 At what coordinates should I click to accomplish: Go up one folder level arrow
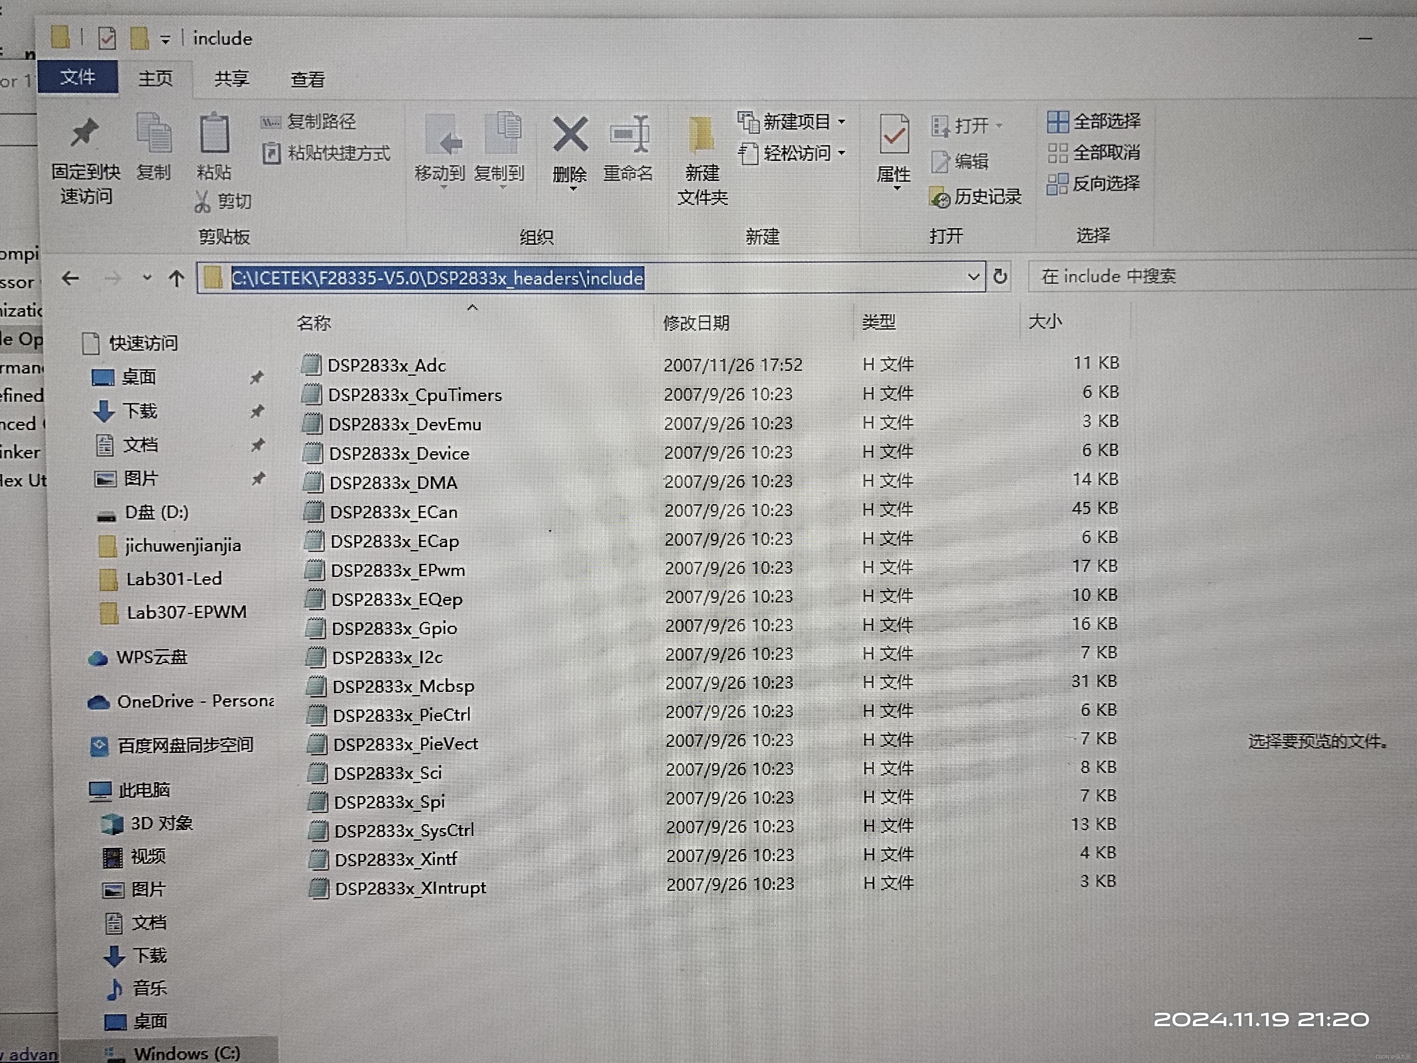click(x=176, y=278)
